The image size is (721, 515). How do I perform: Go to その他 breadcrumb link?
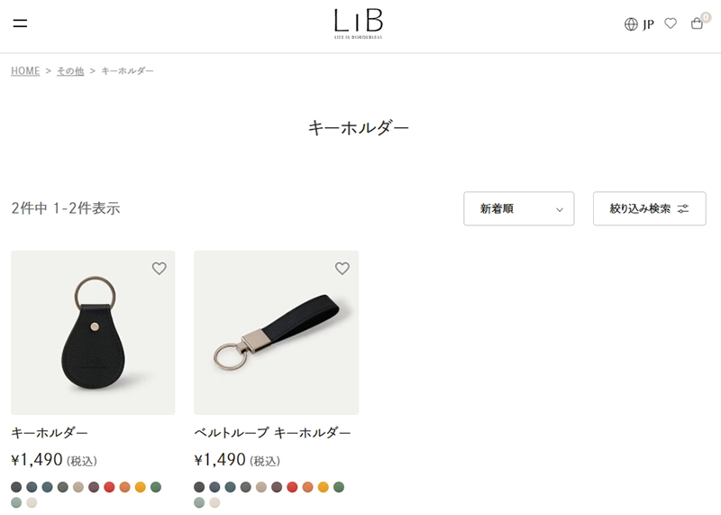click(x=70, y=71)
